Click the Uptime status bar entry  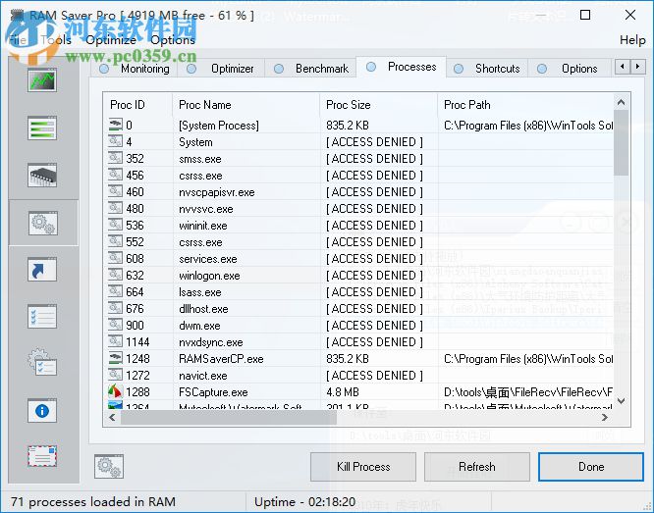coord(304,502)
